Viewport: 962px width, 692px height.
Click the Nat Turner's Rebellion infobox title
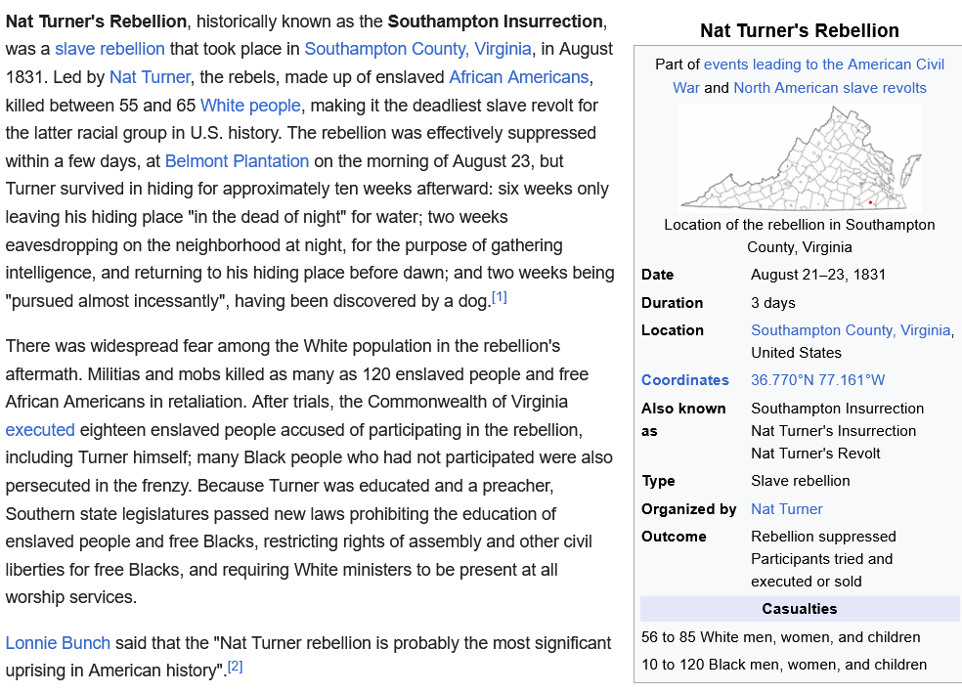pos(799,30)
